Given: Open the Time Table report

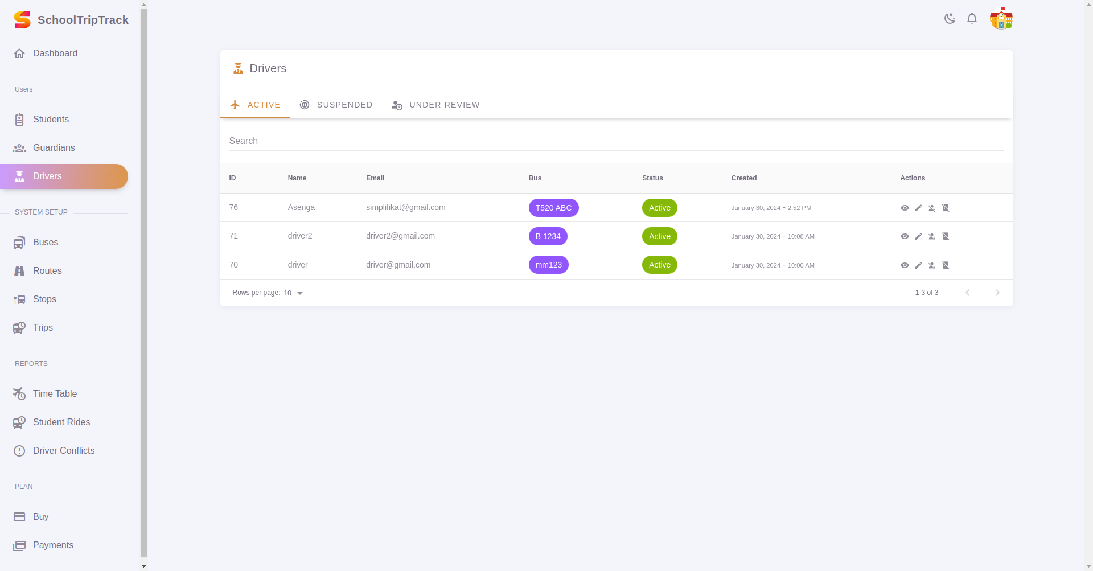Looking at the screenshot, I should click(55, 393).
